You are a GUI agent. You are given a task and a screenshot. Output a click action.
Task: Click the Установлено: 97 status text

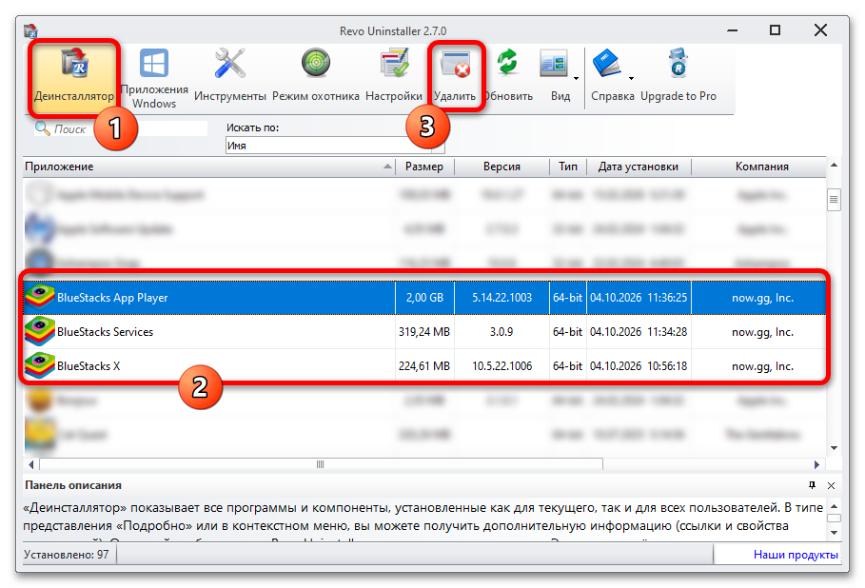(x=67, y=555)
